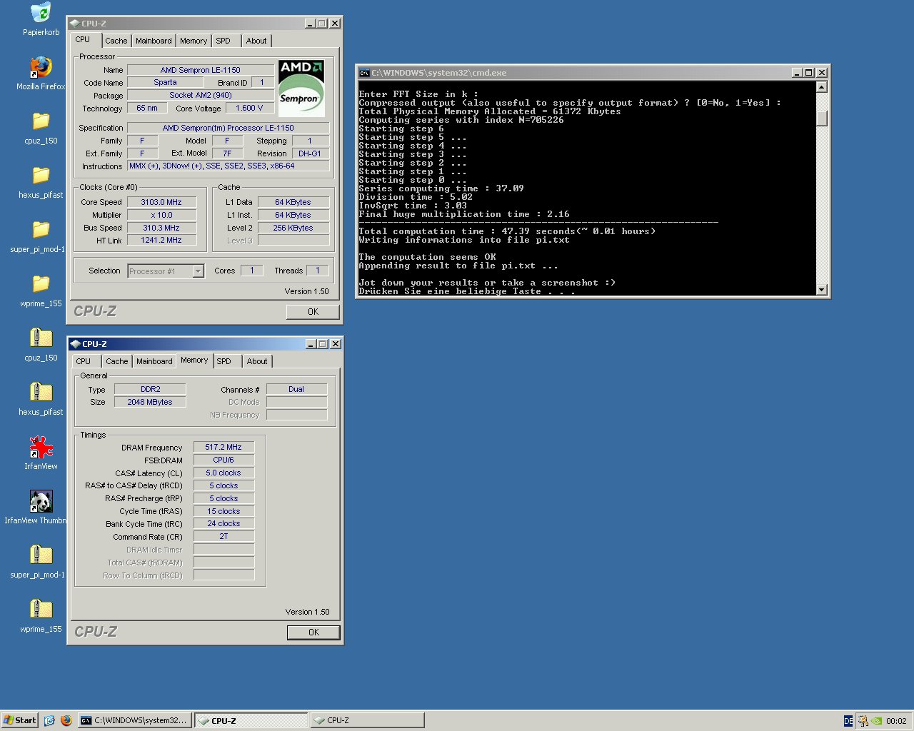Select the cpuz_150 folder icon
The image size is (914, 731).
tap(41, 121)
